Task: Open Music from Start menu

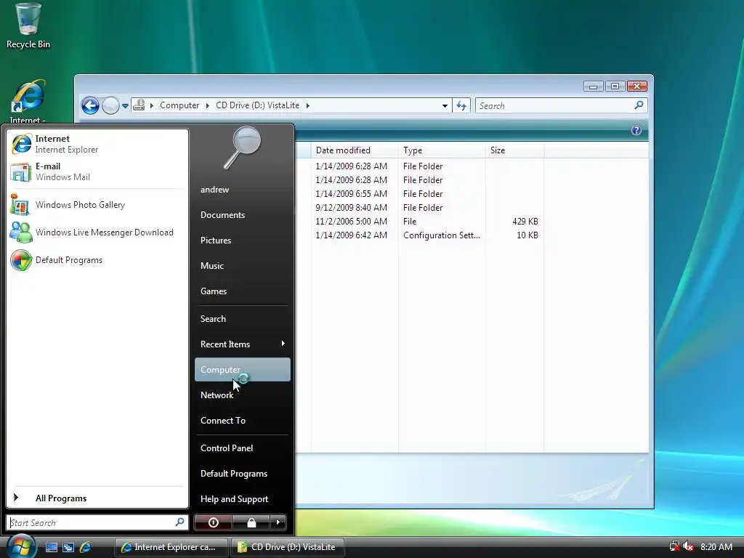Action: click(243, 266)
